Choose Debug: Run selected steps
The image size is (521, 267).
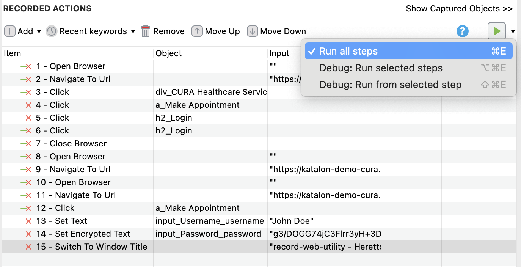[381, 68]
